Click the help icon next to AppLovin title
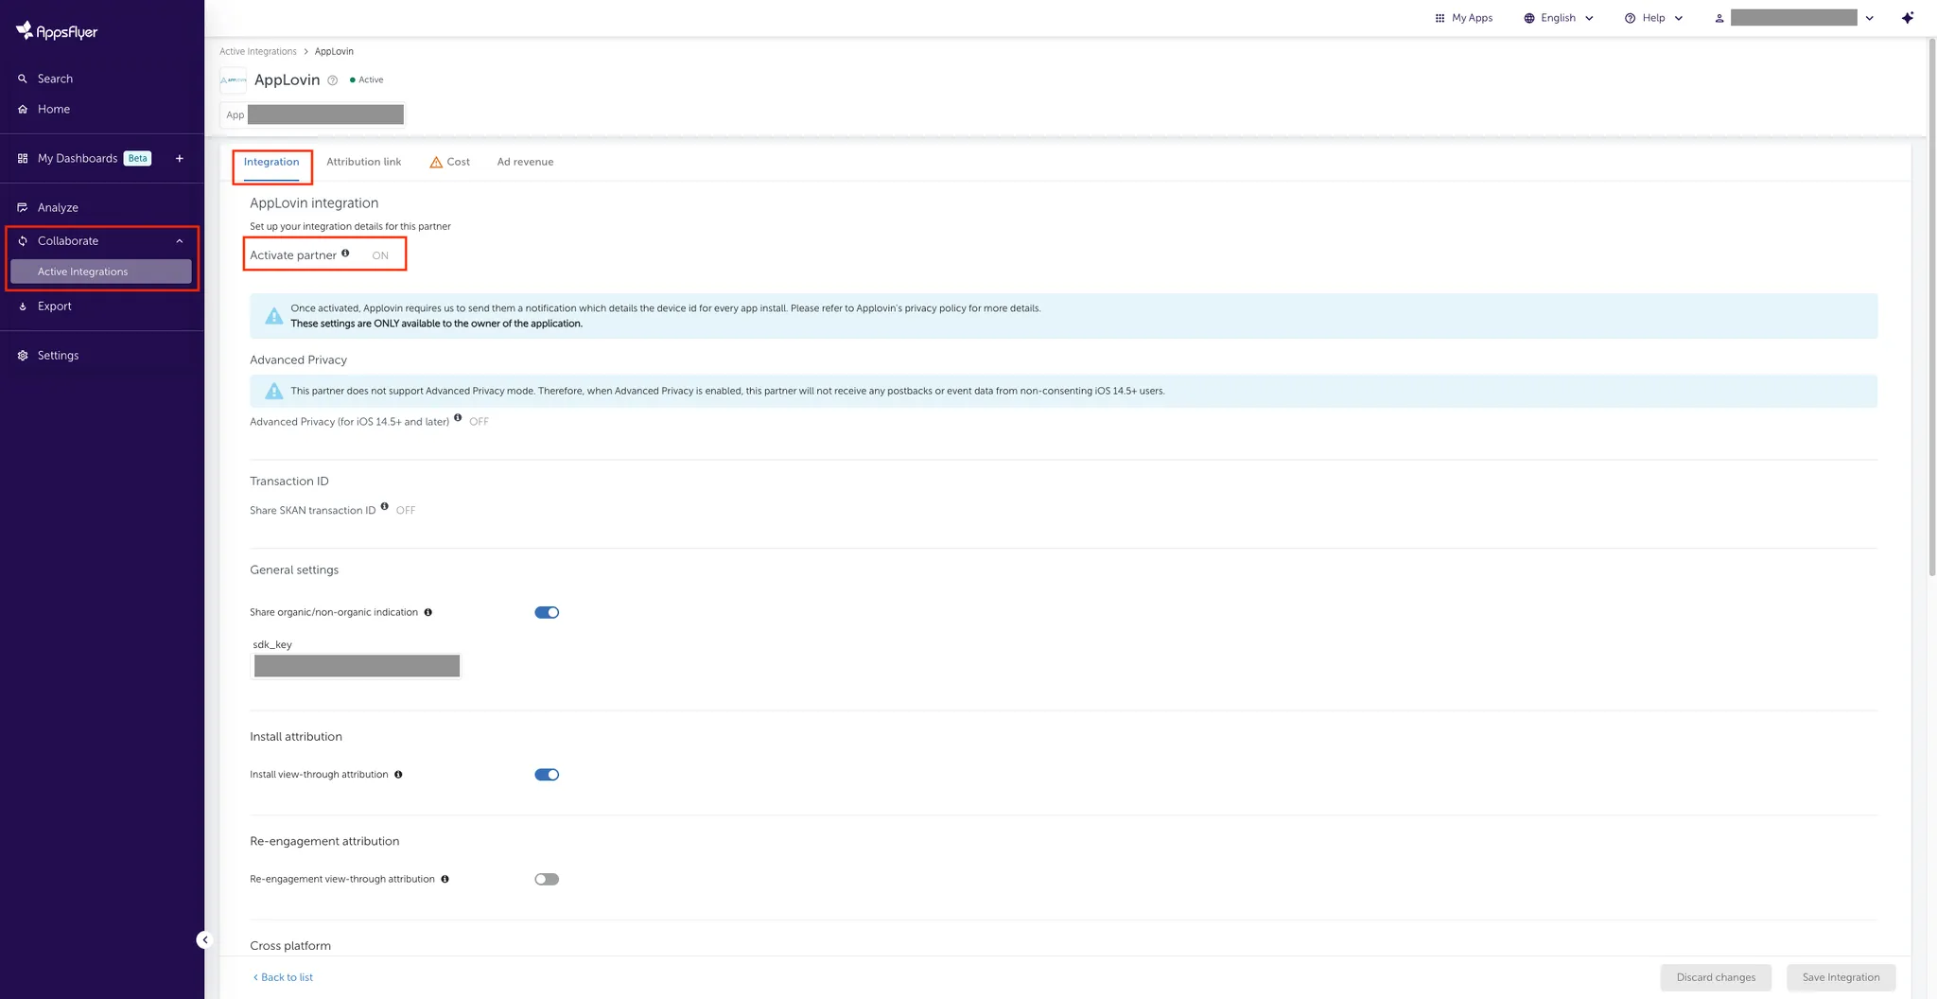1937x999 pixels. coord(332,80)
